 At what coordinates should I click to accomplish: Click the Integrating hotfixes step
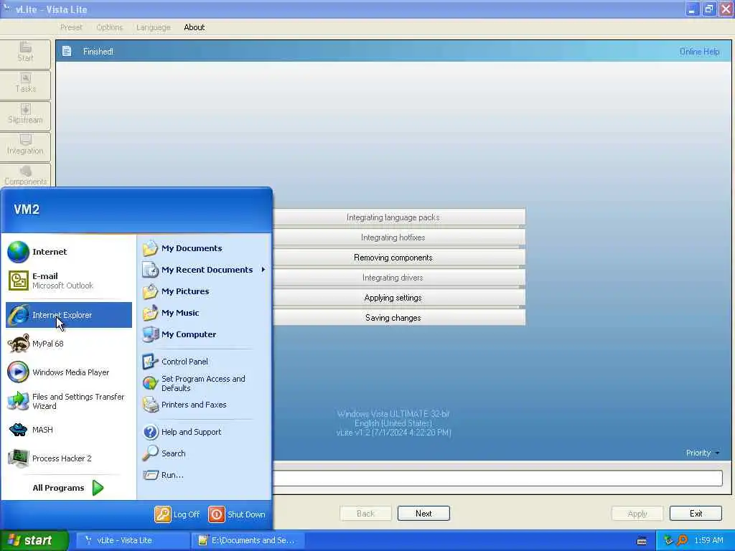398,237
